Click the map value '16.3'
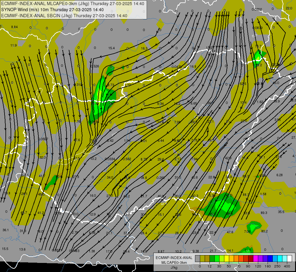 coord(144,49)
